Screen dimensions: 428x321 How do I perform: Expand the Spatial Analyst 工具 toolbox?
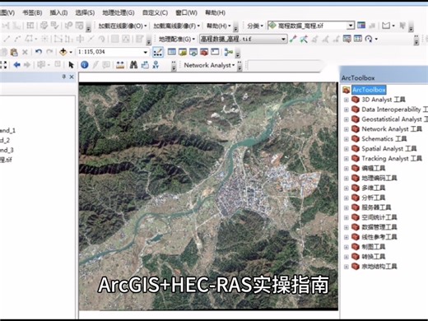point(347,149)
